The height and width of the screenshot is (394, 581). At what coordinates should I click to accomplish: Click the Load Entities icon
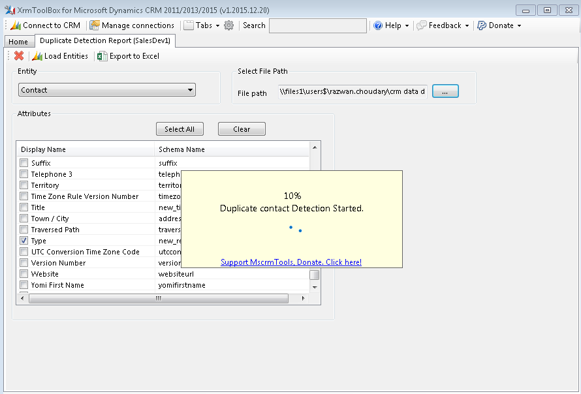point(37,56)
